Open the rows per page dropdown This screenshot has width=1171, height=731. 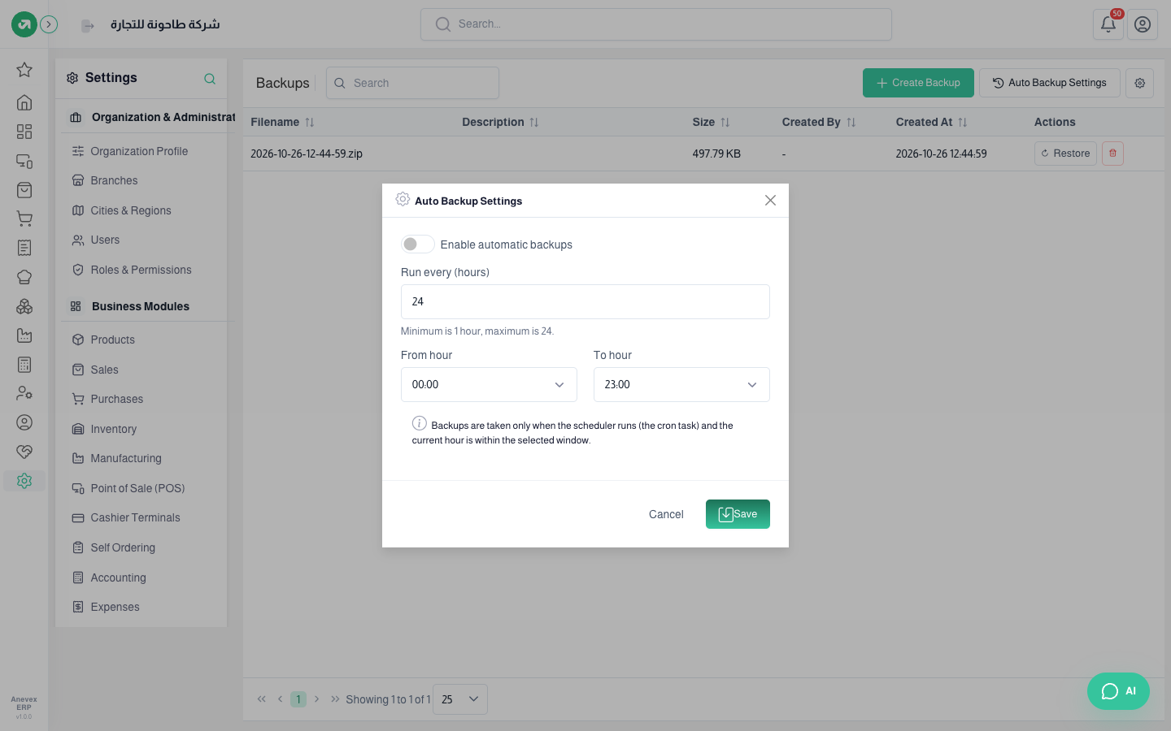click(x=460, y=699)
